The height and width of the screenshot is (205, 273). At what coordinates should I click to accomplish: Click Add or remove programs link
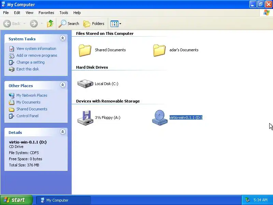coord(37,55)
